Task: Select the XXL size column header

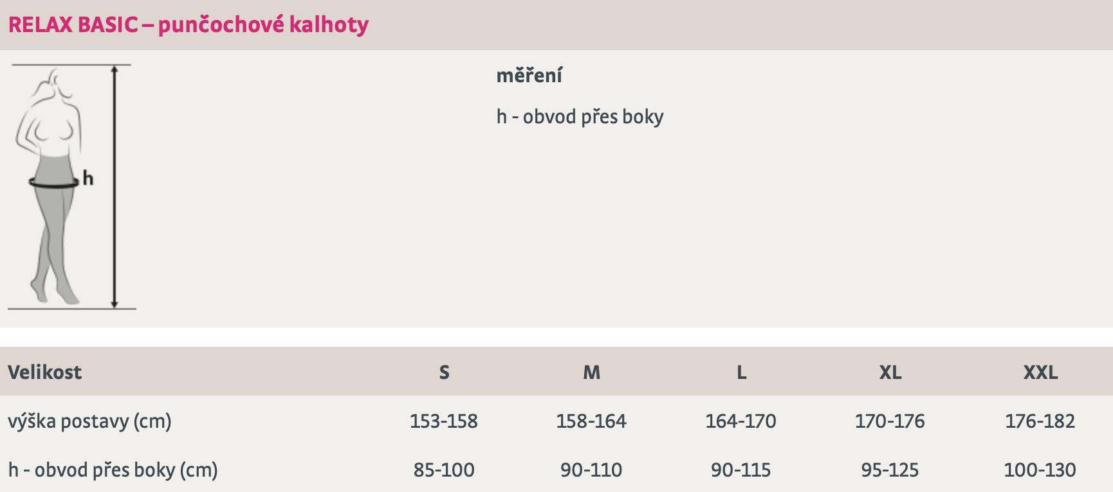Action: [x=1040, y=372]
